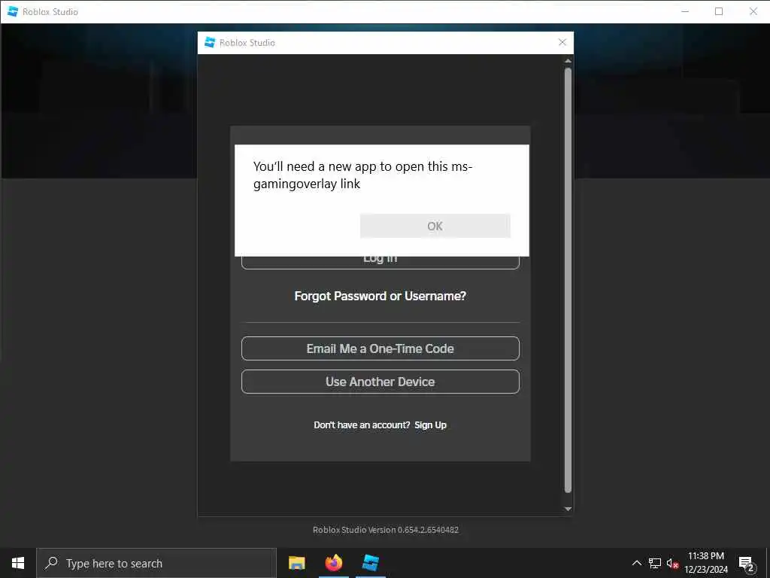
Task: Open the taskbar clock and date
Action: coord(705,563)
